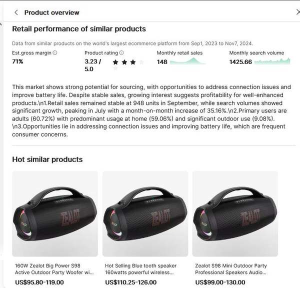
Task: Open the middle Zealot speaker image
Action: click(145, 214)
